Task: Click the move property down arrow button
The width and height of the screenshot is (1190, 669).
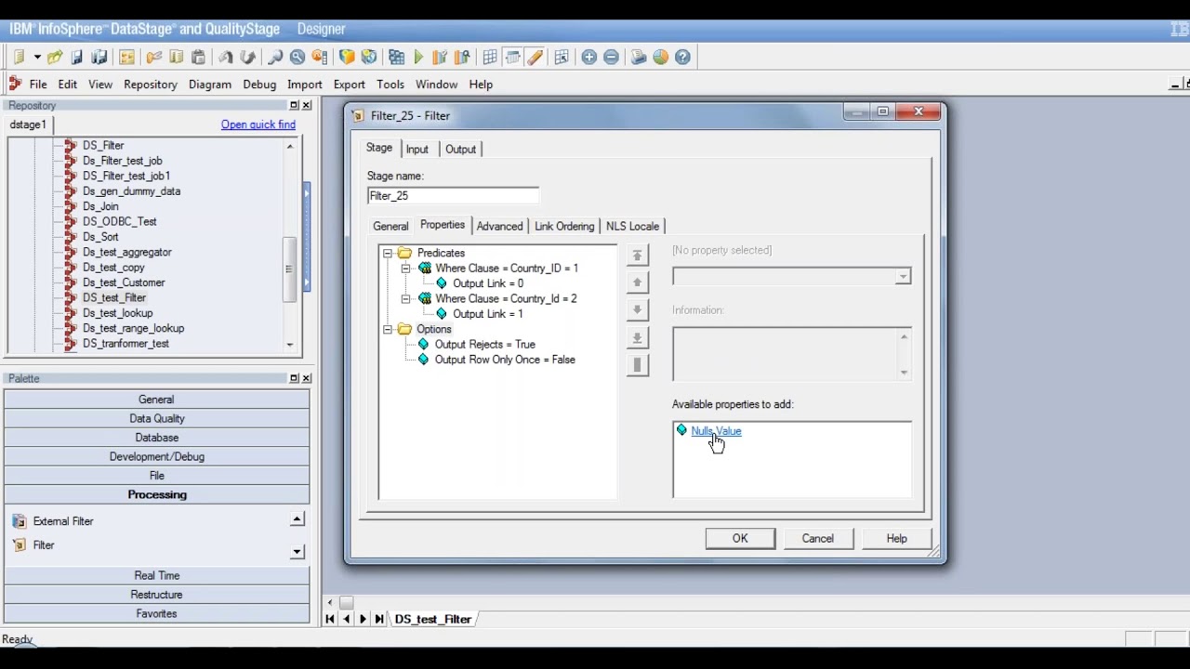Action: point(637,309)
